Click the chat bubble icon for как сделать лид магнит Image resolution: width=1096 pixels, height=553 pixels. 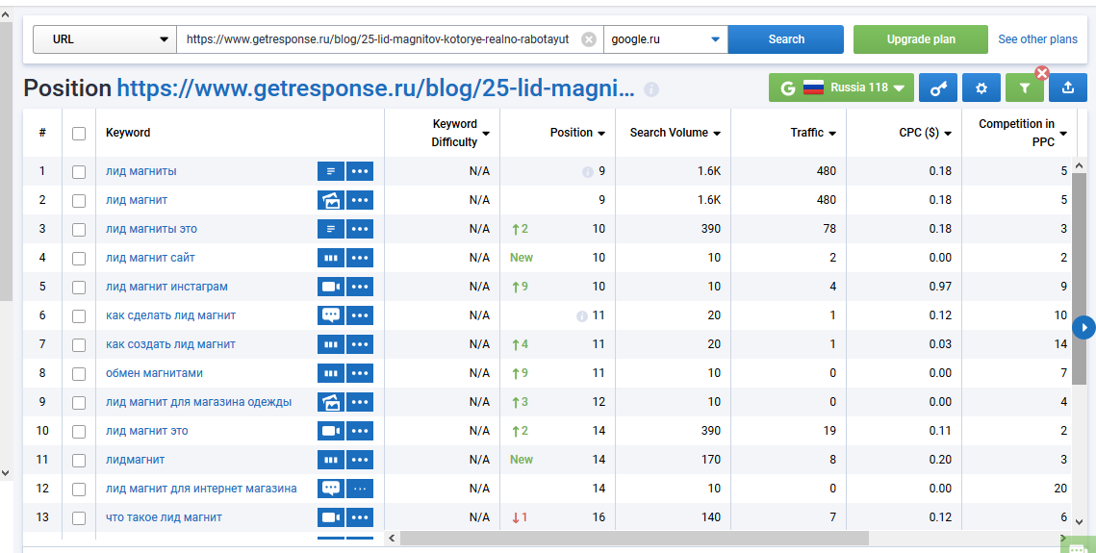(x=331, y=315)
